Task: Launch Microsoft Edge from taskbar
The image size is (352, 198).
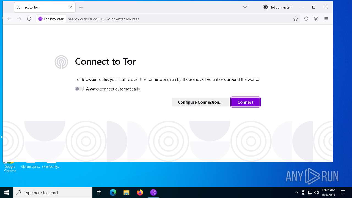Action: pyautogui.click(x=113, y=193)
